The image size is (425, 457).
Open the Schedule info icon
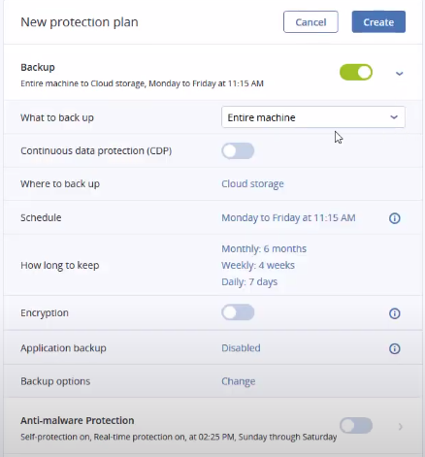394,218
